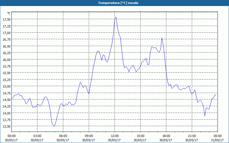
Task: Click the 14,75 temperature axis label
Action: [x=7, y=93]
